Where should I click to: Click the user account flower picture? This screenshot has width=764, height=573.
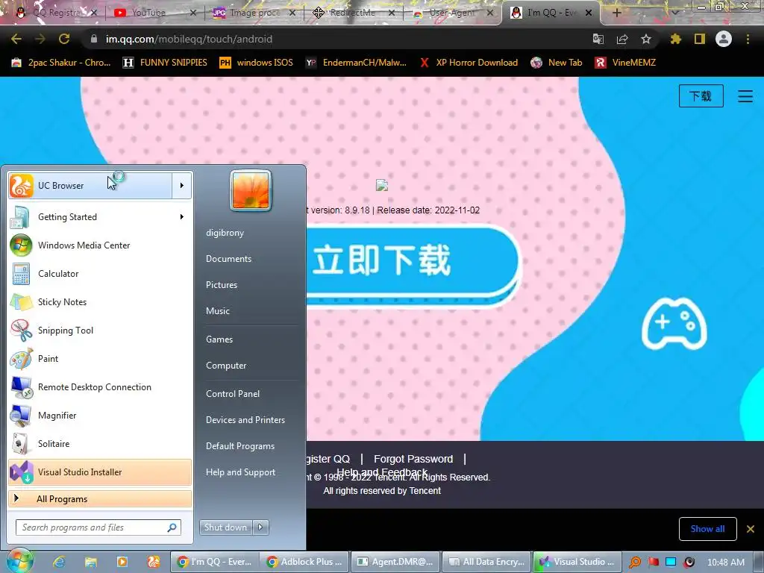tap(251, 190)
